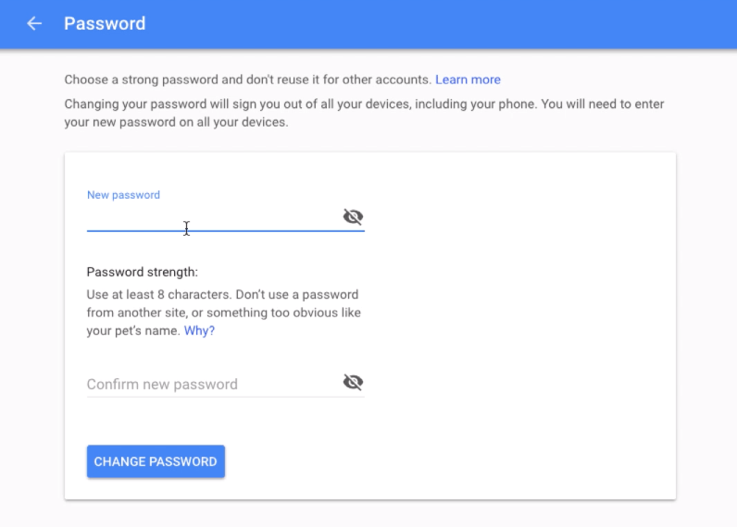
Task: Click the 'Choose a strong password' sentence
Action: [247, 80]
